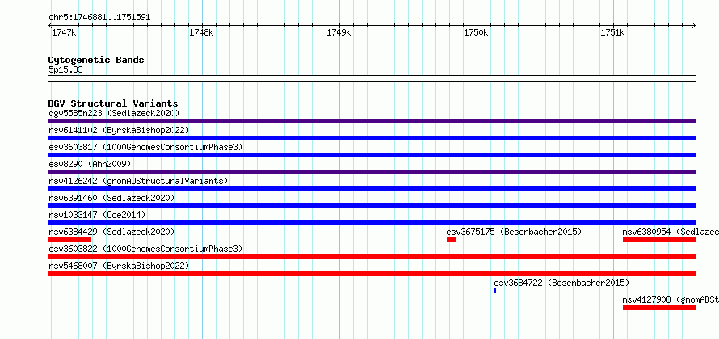The image size is (719, 339).
Task: Open the nsv6391460 (Sedlazeck2020) label
Action: click(111, 198)
